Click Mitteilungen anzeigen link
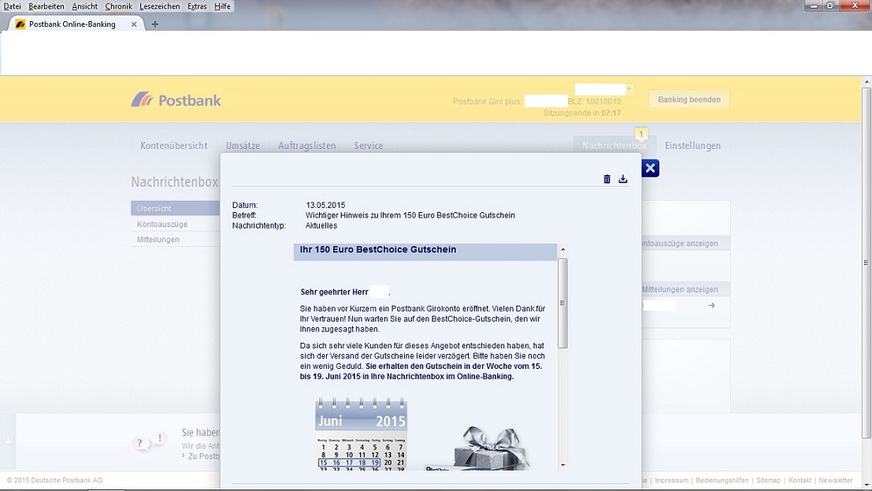 (x=680, y=289)
